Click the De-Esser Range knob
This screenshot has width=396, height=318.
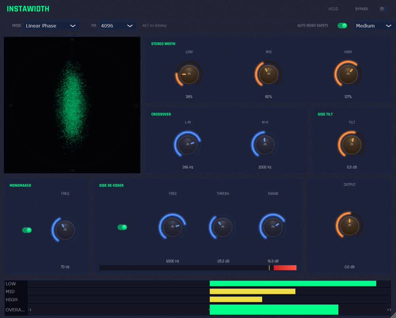pyautogui.click(x=273, y=227)
